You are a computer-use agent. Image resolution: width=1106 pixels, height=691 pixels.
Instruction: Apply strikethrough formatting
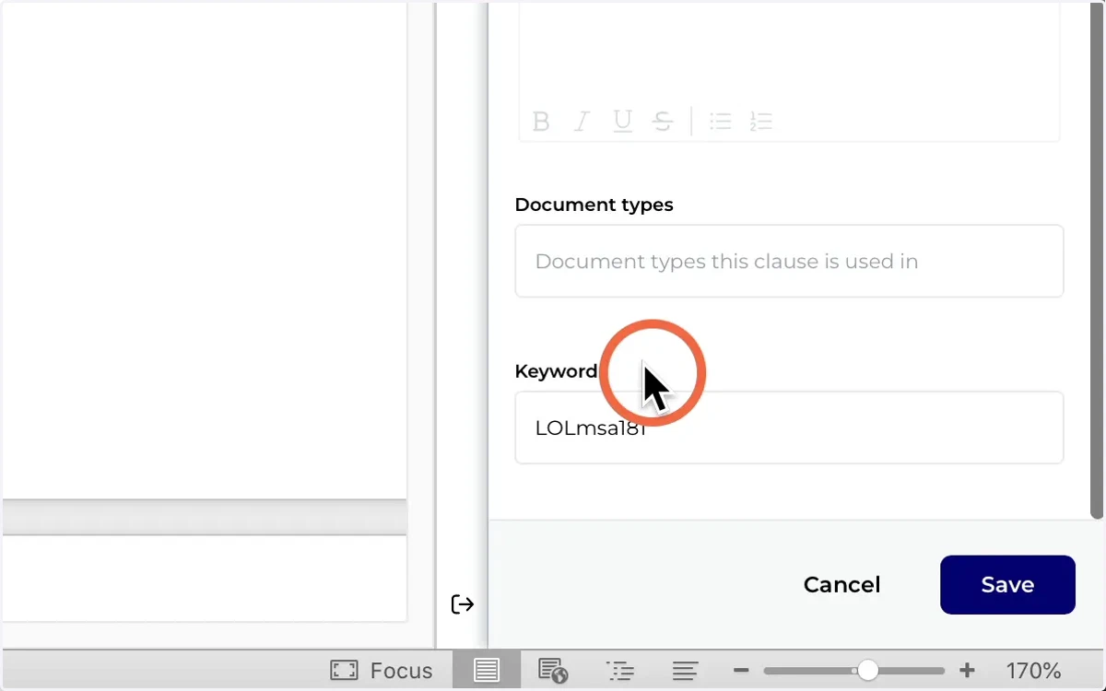coord(662,122)
